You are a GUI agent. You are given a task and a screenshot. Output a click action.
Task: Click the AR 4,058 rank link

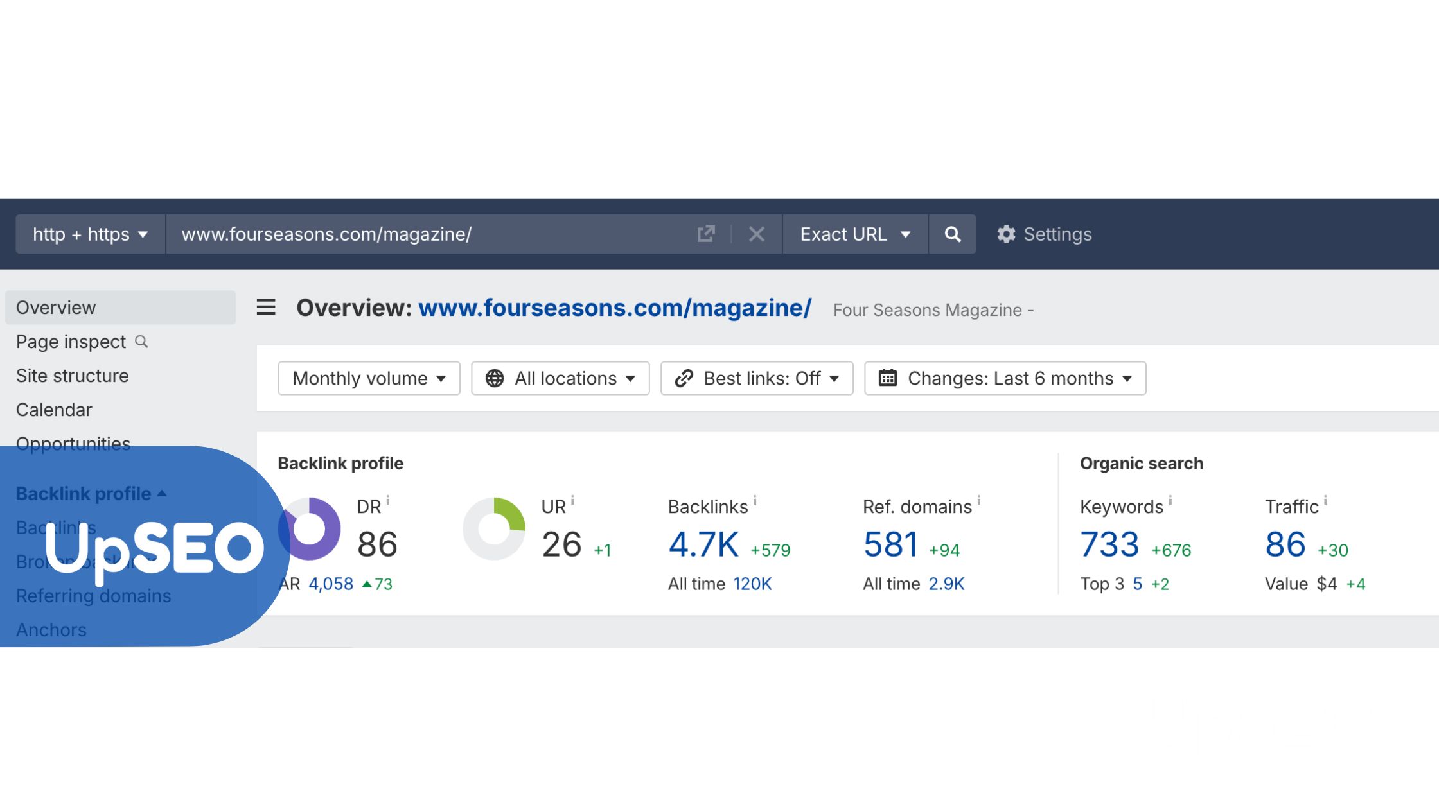point(331,584)
